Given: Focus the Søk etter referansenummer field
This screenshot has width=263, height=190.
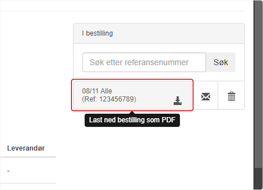Looking at the screenshot, I should (144, 62).
